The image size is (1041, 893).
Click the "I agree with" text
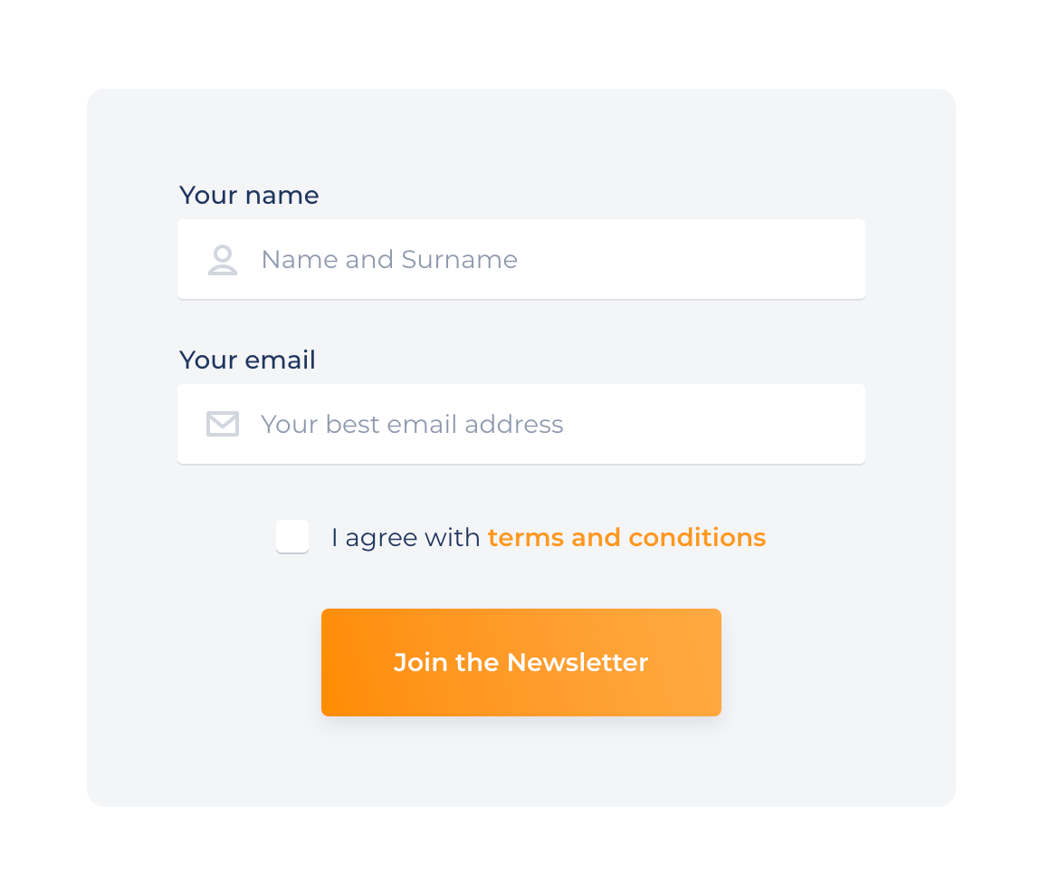(x=406, y=538)
